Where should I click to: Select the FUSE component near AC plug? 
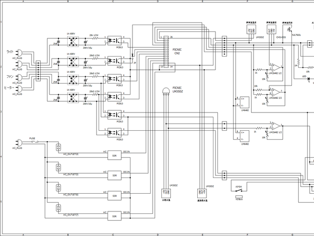pyautogui.click(x=35, y=142)
